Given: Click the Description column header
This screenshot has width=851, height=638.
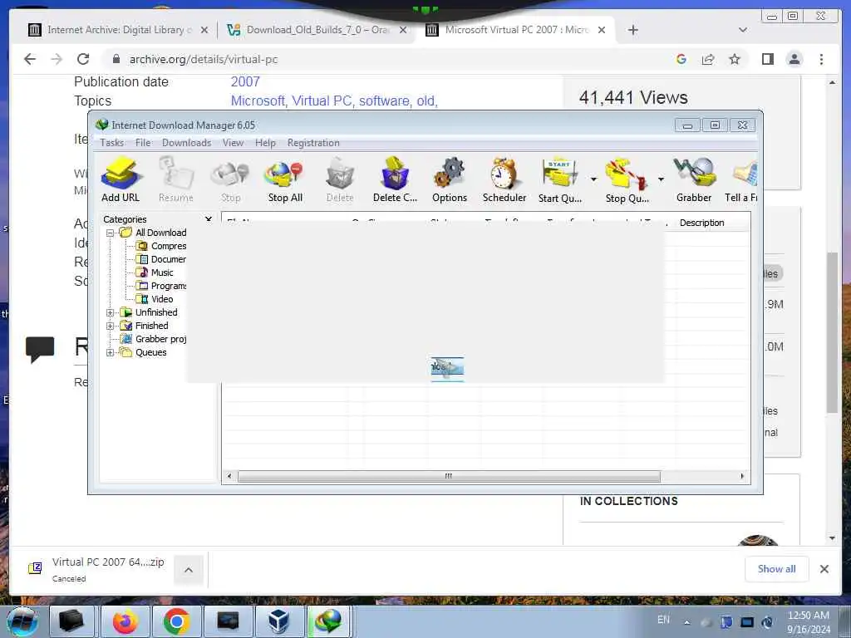Looking at the screenshot, I should (701, 223).
